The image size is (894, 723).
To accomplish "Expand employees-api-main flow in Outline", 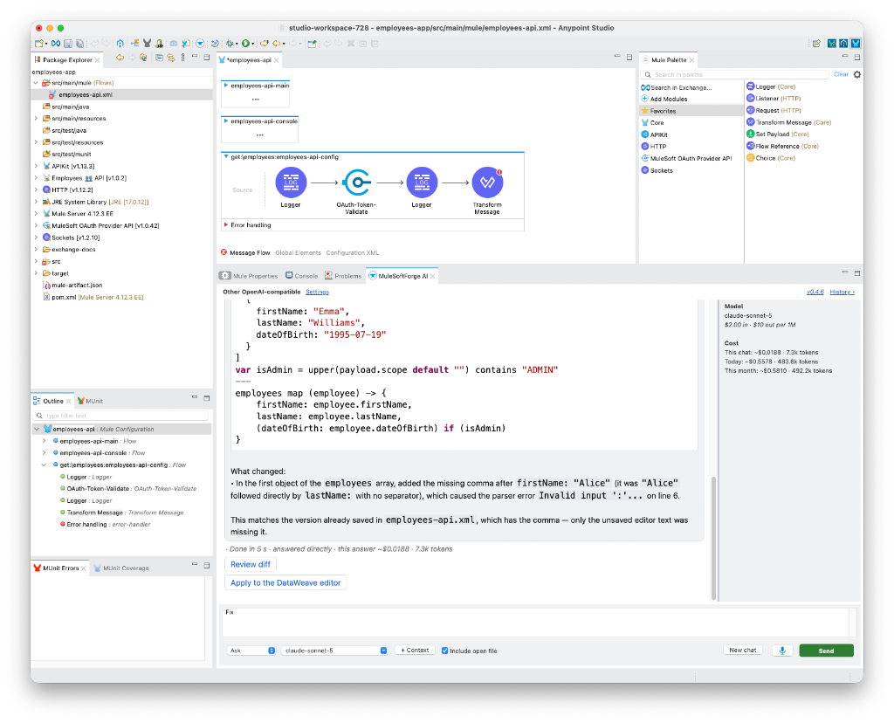I will click(44, 441).
